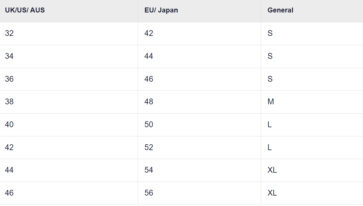Select UK/US/AUS size 38 cell
The height and width of the screenshot is (206, 363).
(x=9, y=102)
